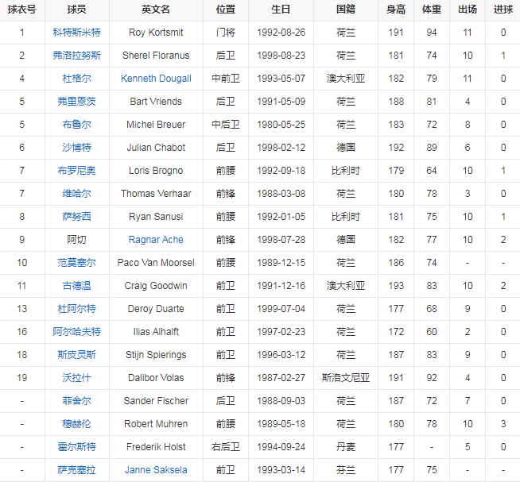Click the Kenneth Dougall English name link
This screenshot has width=520, height=482.
[x=156, y=79]
